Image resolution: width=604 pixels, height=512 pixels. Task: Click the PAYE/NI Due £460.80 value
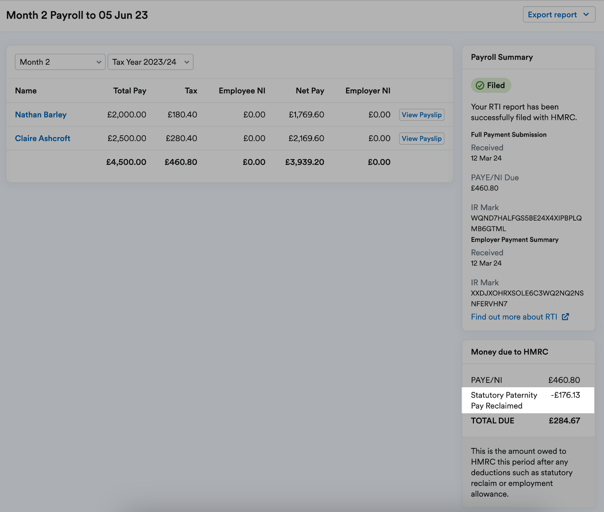click(484, 188)
